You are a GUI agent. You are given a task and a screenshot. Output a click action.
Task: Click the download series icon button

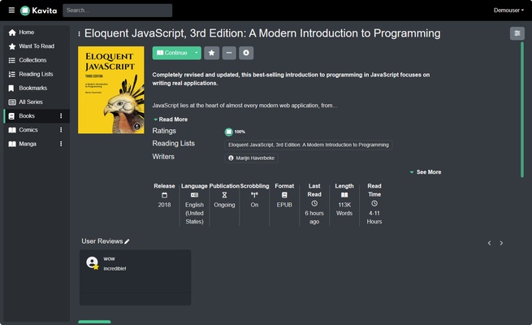click(246, 53)
